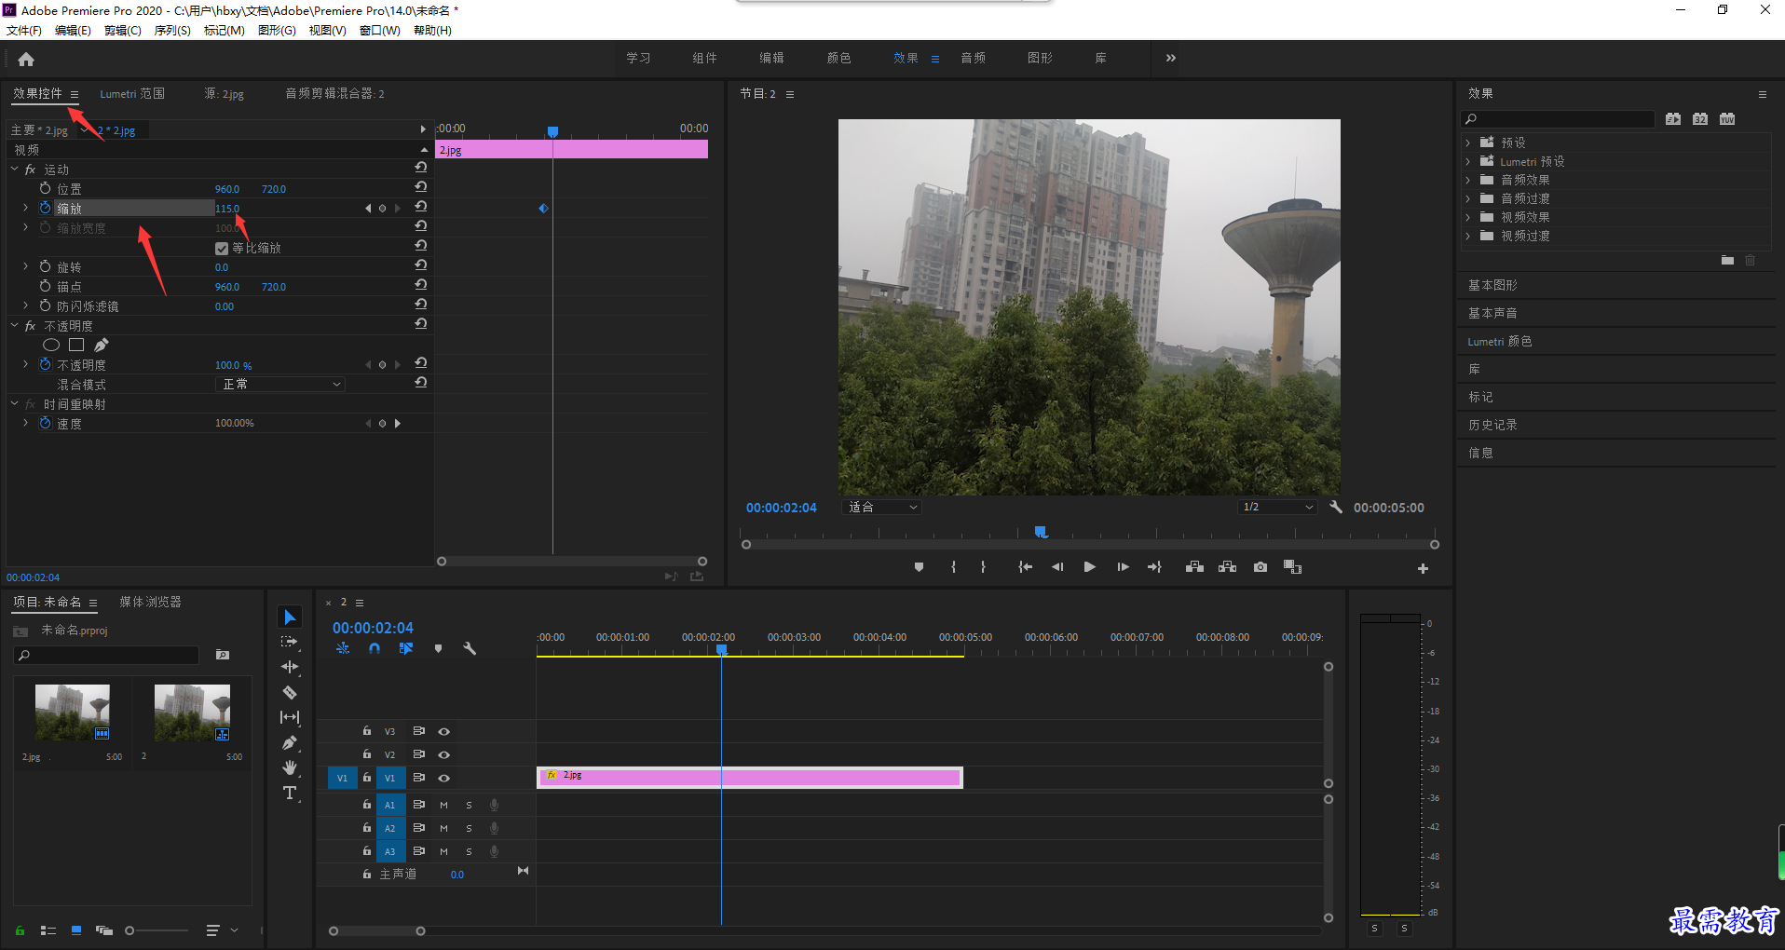Screen dimensions: 1785x950
Task: Collapse the Motion effect group
Action: coord(14,170)
